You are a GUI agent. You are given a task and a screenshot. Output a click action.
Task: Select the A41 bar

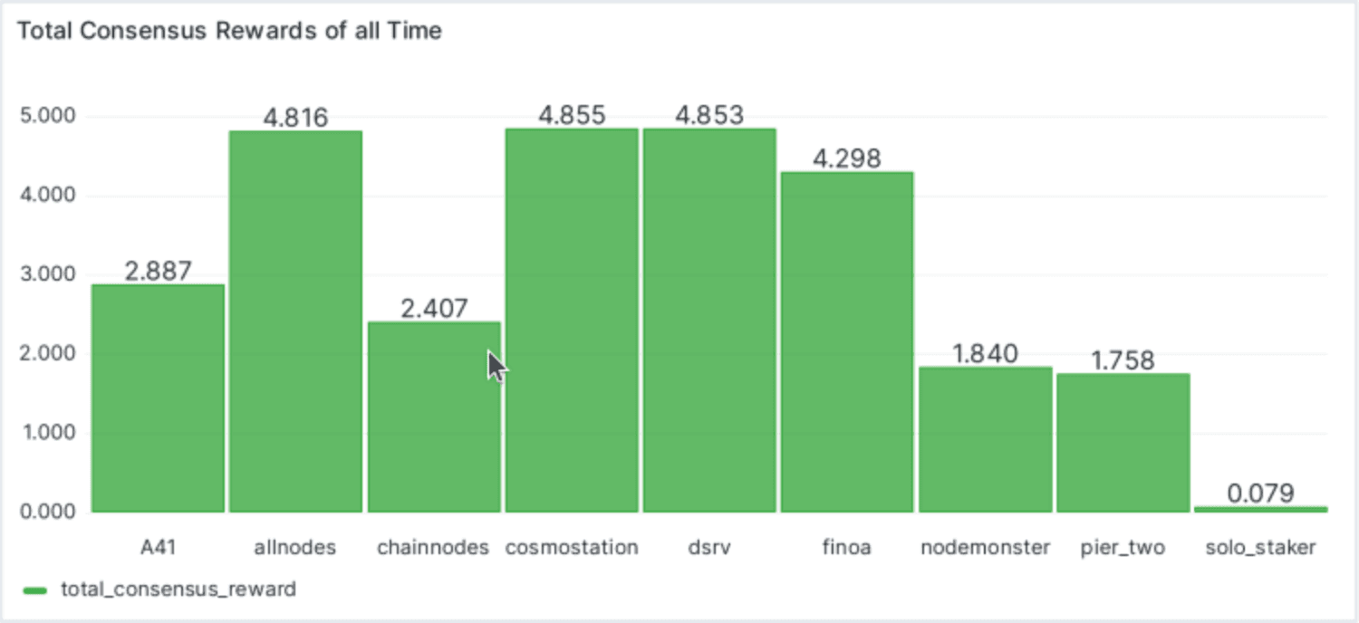point(158,398)
